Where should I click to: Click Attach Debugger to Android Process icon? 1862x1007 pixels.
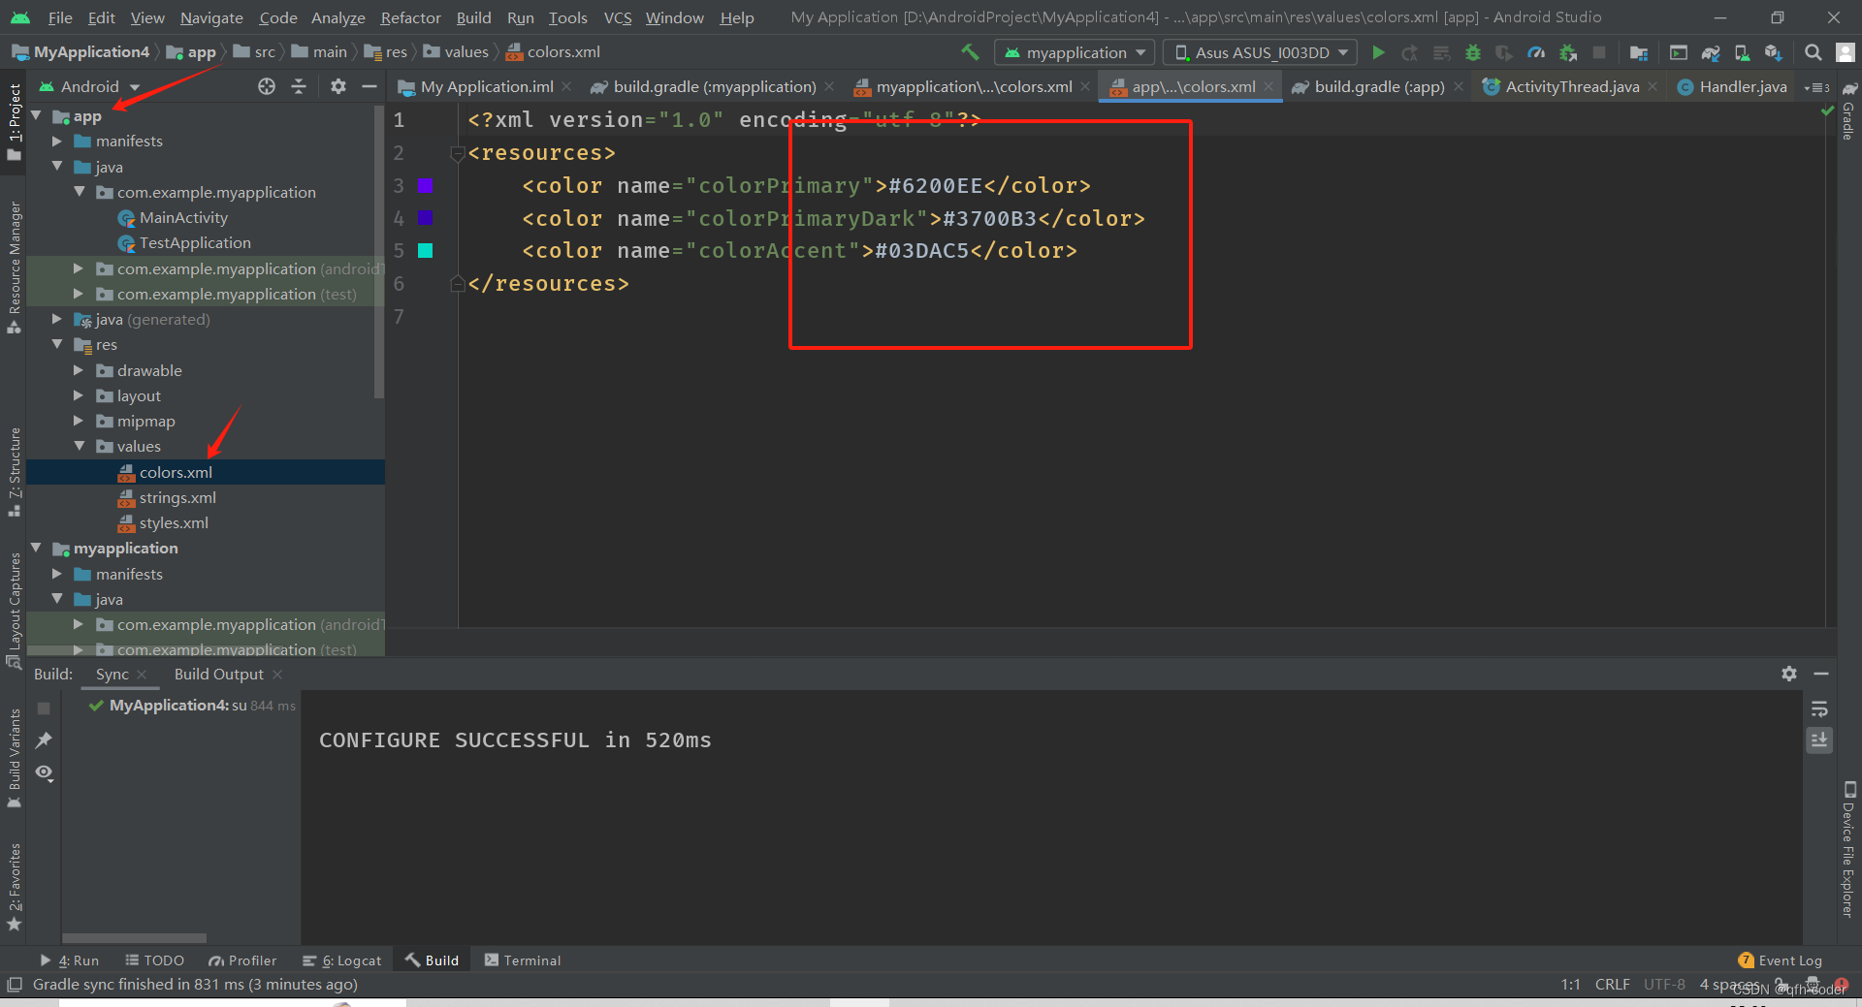pos(1568,52)
